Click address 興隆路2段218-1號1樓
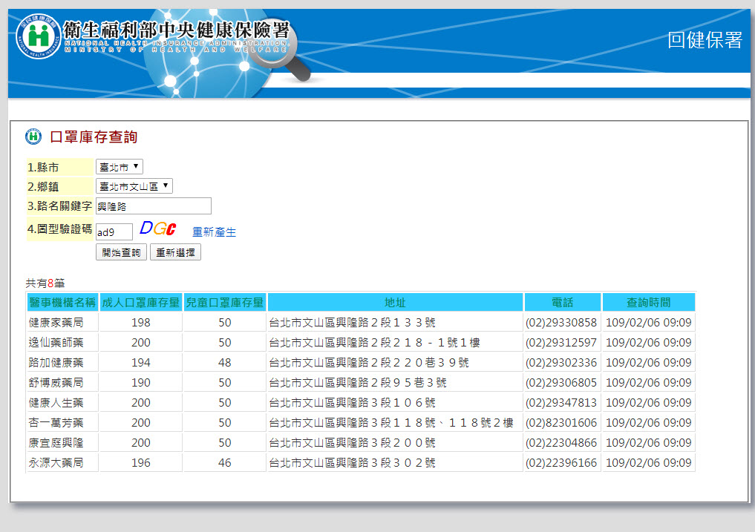The height and width of the screenshot is (532, 755). click(374, 342)
